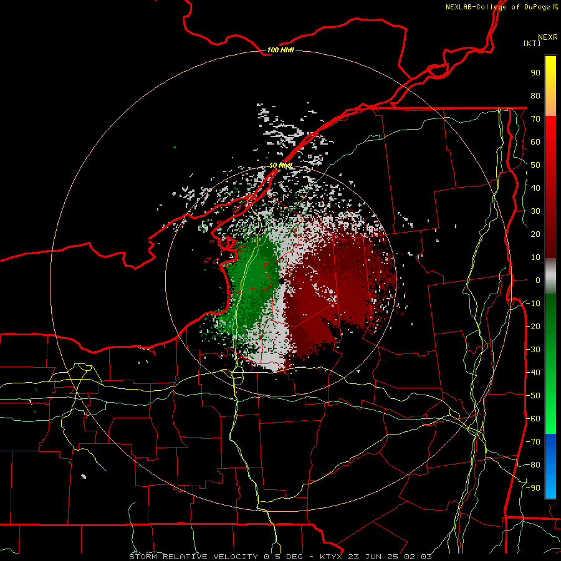561x561 pixels.
Task: Click the '-80' value on the velocity scale
Action: [533, 465]
